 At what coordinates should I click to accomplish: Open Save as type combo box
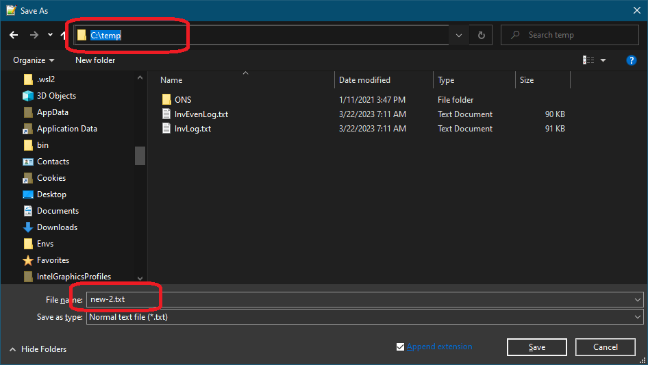coord(364,318)
